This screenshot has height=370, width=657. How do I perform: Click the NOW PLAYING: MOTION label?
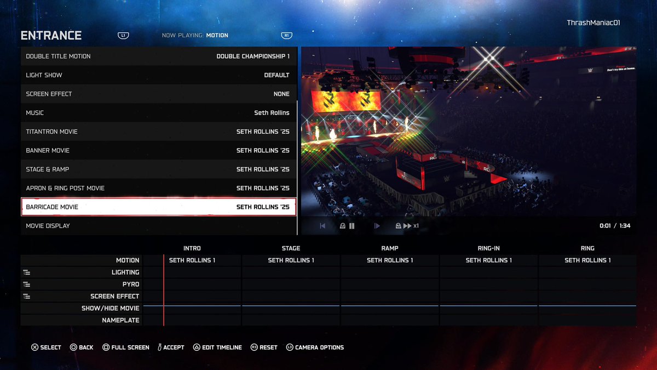(195, 36)
